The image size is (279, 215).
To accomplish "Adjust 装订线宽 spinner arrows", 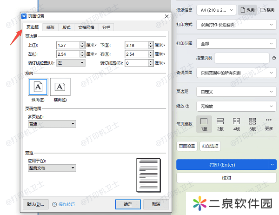I will pyautogui.click(x=151, y=63).
